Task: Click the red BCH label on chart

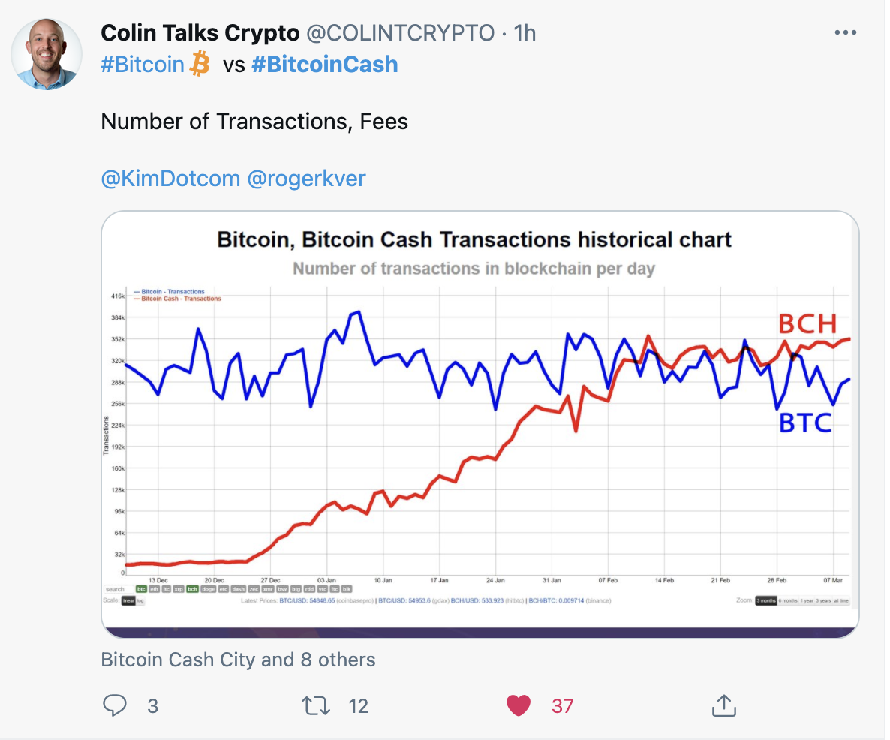Action: pyautogui.click(x=807, y=325)
